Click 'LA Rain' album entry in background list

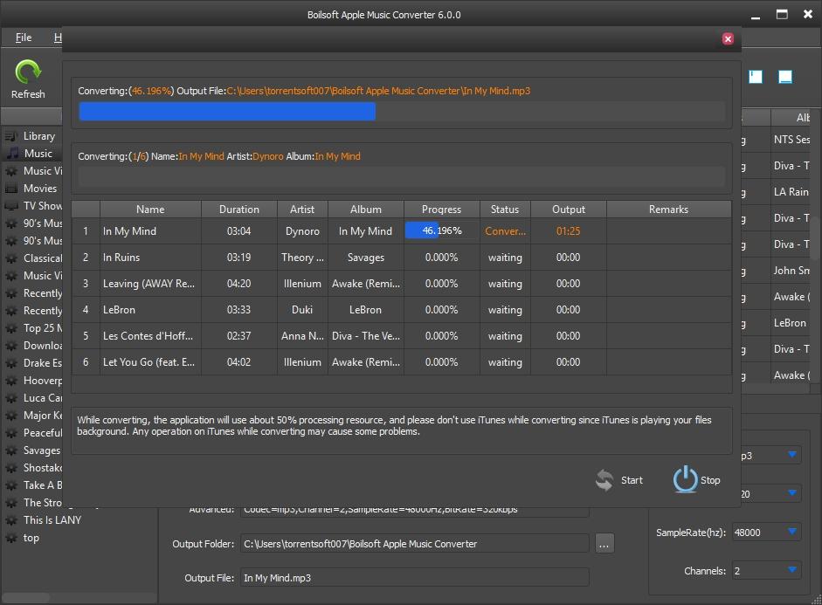[x=791, y=192]
